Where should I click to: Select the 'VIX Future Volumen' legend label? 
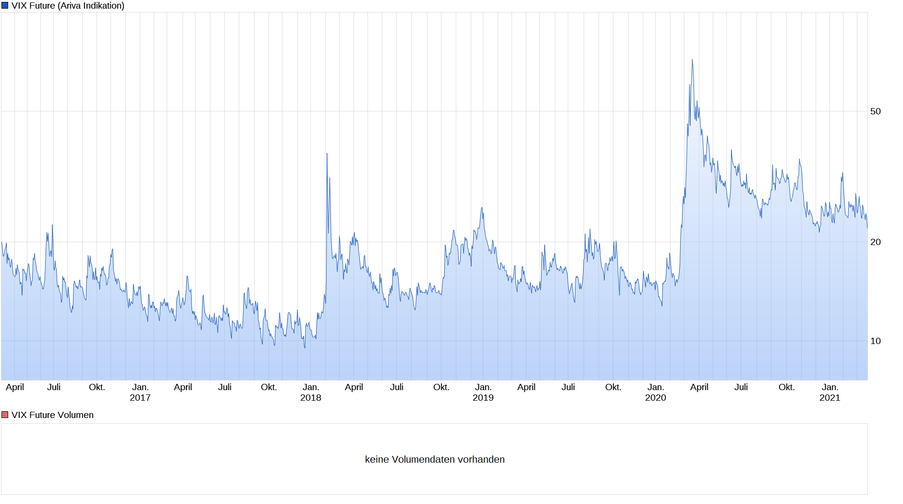point(52,415)
